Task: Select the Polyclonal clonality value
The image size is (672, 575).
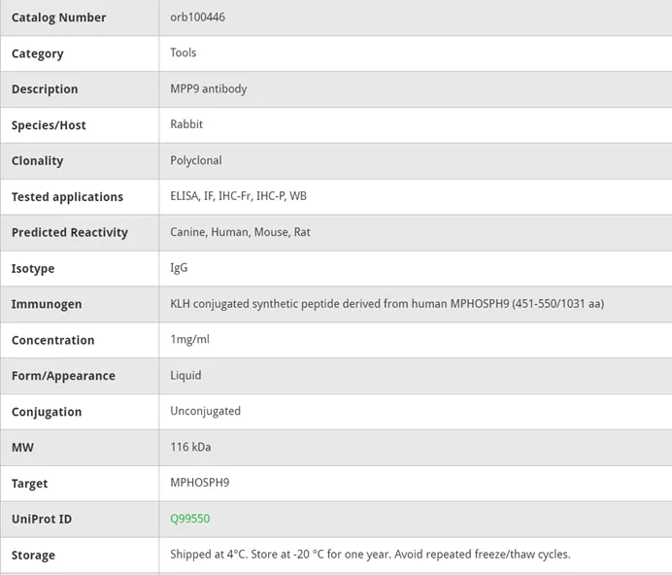Action: (196, 160)
